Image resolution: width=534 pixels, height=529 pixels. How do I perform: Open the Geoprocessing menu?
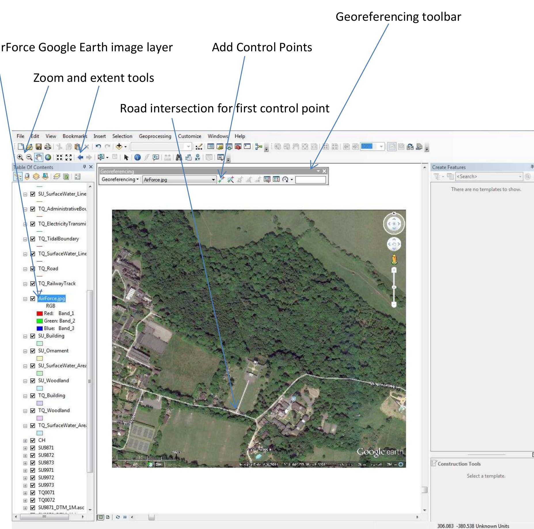[x=155, y=136]
